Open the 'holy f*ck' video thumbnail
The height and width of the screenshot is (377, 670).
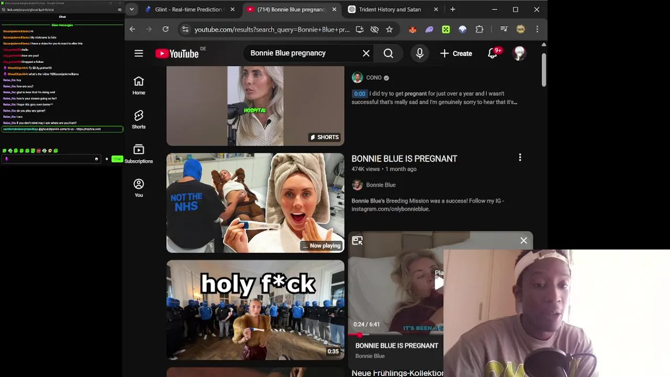click(x=255, y=310)
